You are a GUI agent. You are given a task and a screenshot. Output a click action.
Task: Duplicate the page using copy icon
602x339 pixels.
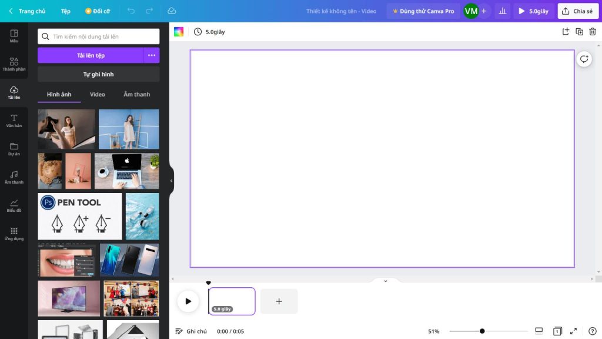pos(579,32)
